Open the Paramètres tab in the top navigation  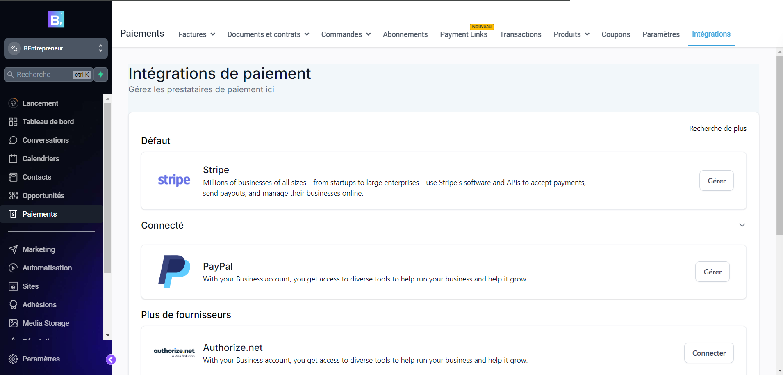(x=661, y=34)
